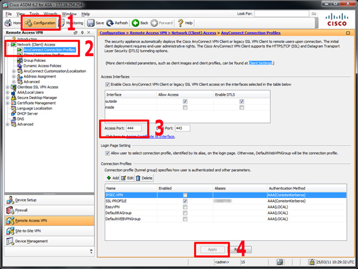358x269 pixels.
Task: Click the Access Port input field
Action: coord(134,128)
